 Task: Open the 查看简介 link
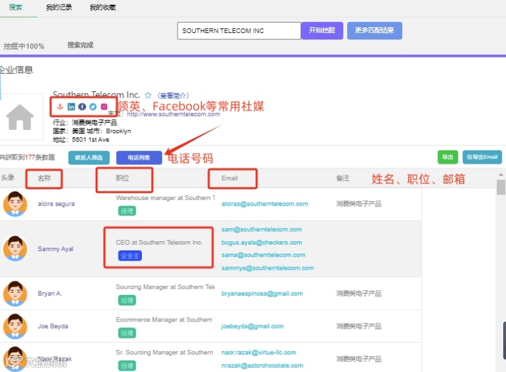coord(173,95)
